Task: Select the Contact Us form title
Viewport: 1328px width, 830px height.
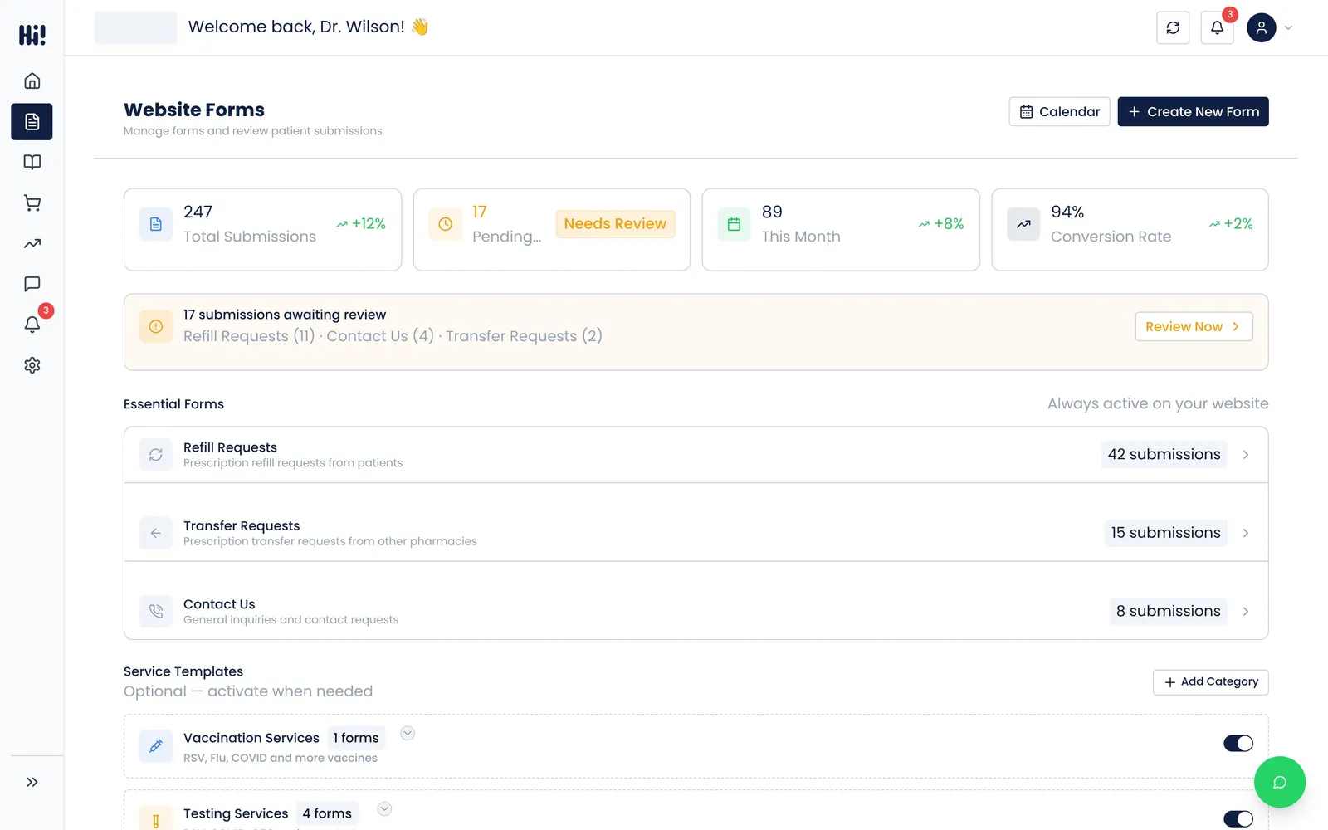Action: point(219,604)
